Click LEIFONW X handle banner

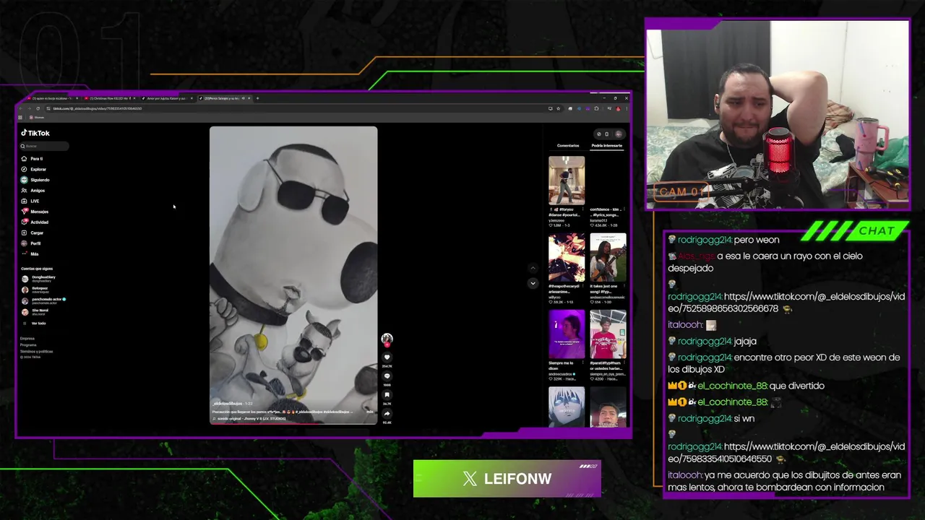[x=507, y=479]
